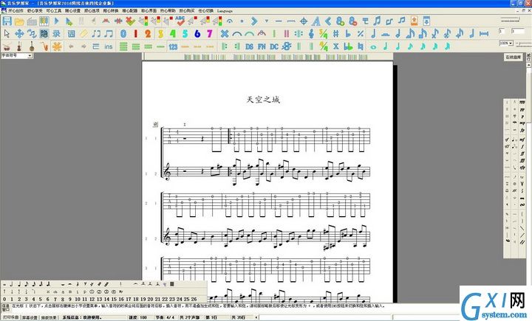The height and width of the screenshot is (321, 532).
Task: Click the double-flat accidental icon
Action: tap(348, 46)
